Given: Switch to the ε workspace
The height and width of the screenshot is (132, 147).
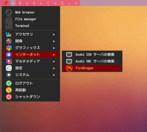Looking at the screenshot, I should point(41,4).
